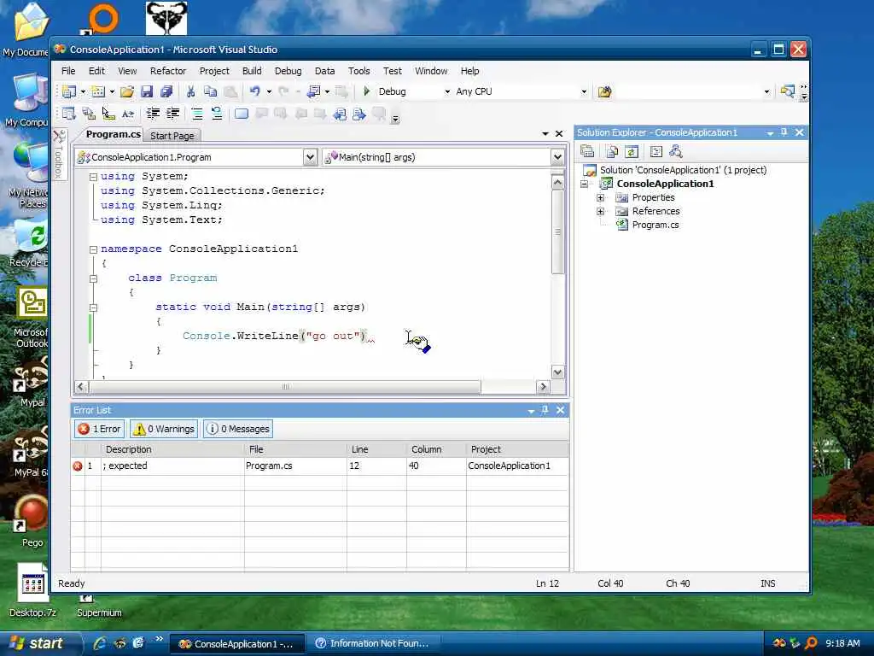This screenshot has width=874, height=656.
Task: Expand the References node
Action: coord(600,212)
